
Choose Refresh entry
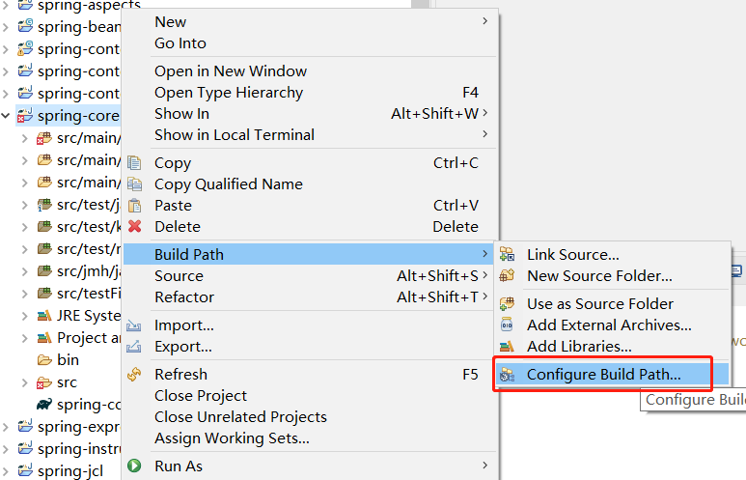pos(310,375)
